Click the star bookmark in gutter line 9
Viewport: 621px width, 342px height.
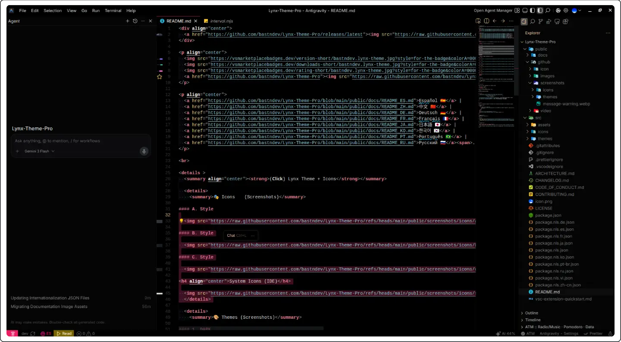pos(160,77)
